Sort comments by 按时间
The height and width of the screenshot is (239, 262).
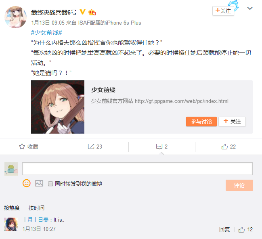36,208
